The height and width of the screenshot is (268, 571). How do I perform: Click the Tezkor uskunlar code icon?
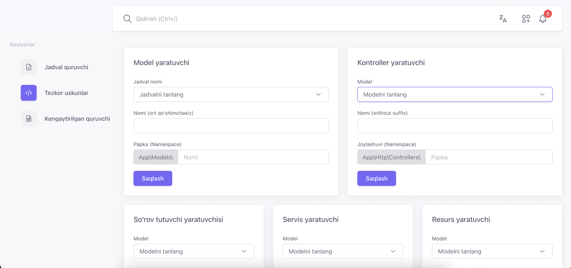coord(29,93)
